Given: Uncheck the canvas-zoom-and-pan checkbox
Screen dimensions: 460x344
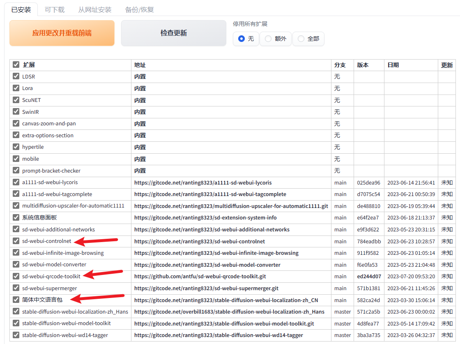Looking at the screenshot, I should click(x=16, y=123).
